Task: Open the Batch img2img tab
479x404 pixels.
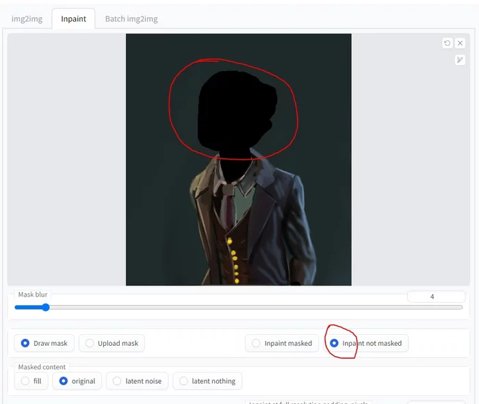Action: [x=131, y=19]
